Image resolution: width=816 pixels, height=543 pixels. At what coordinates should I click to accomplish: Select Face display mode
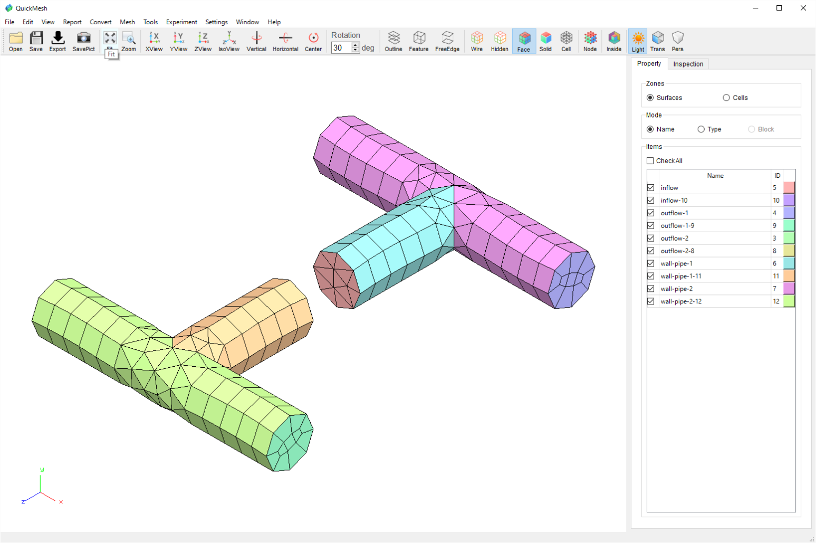(524, 41)
